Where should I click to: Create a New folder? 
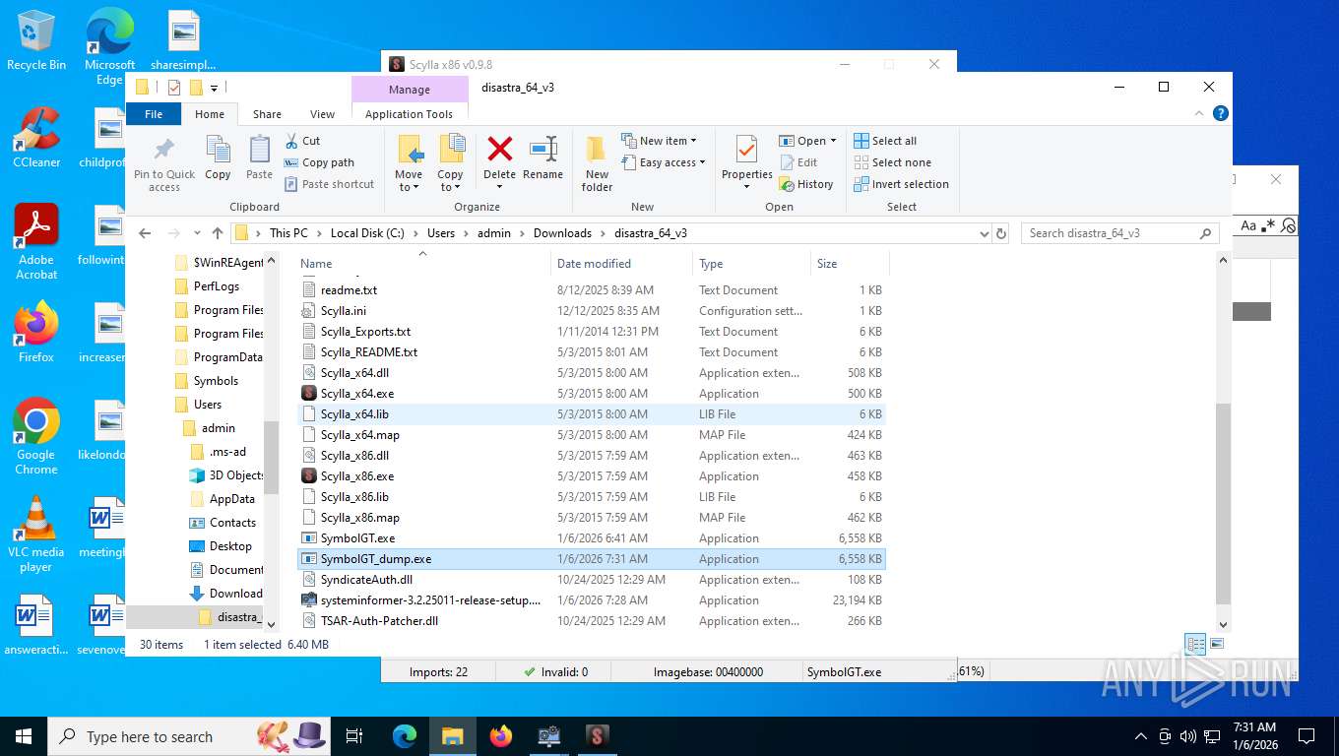597,163
